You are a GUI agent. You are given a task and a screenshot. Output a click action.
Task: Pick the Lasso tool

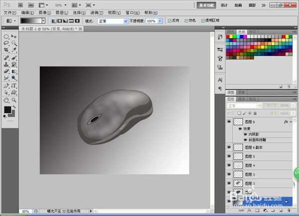coord(6,43)
